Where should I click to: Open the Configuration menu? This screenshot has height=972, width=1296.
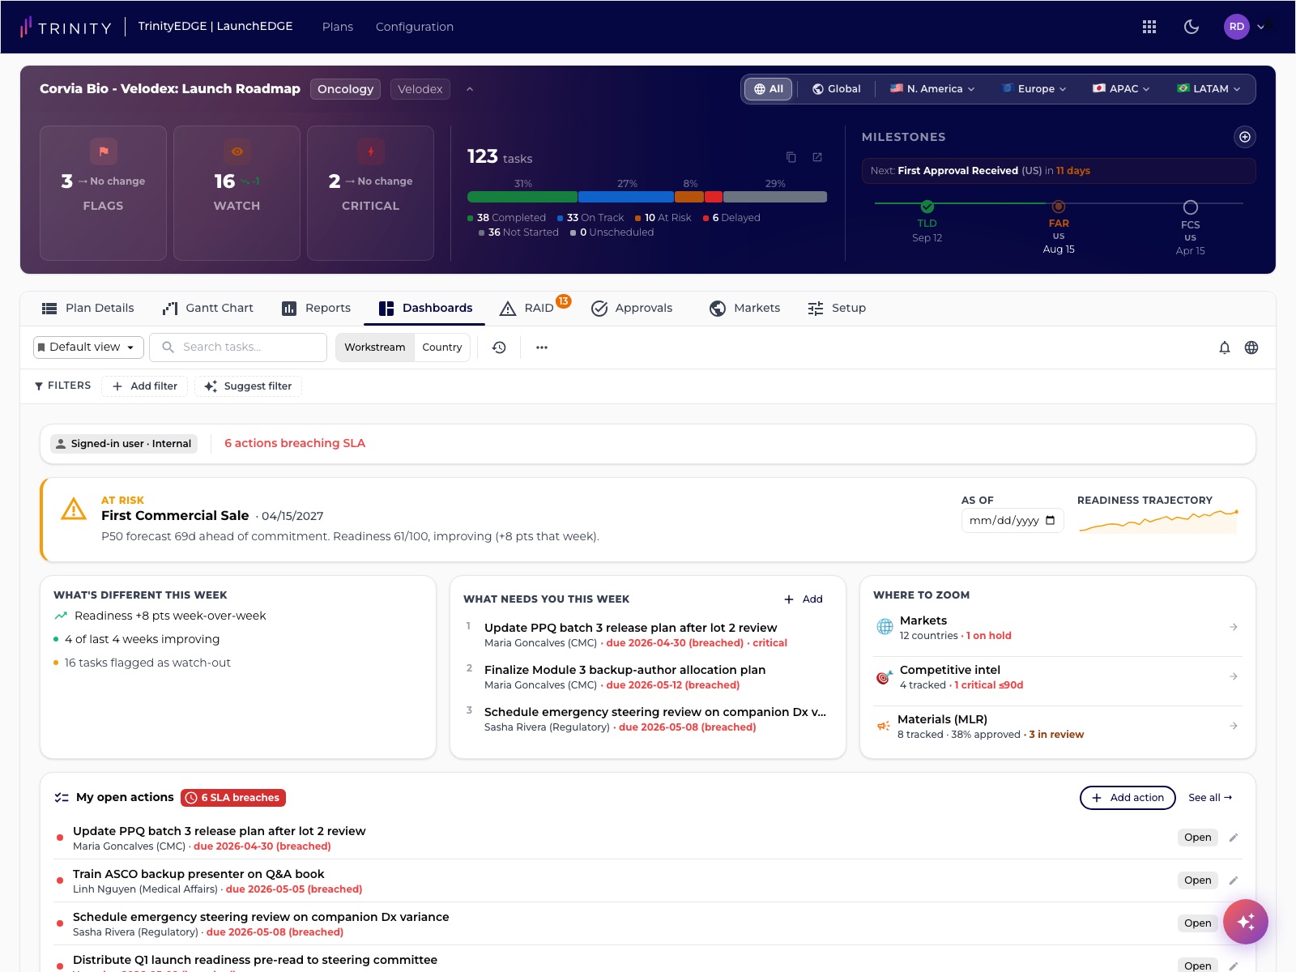pos(415,27)
